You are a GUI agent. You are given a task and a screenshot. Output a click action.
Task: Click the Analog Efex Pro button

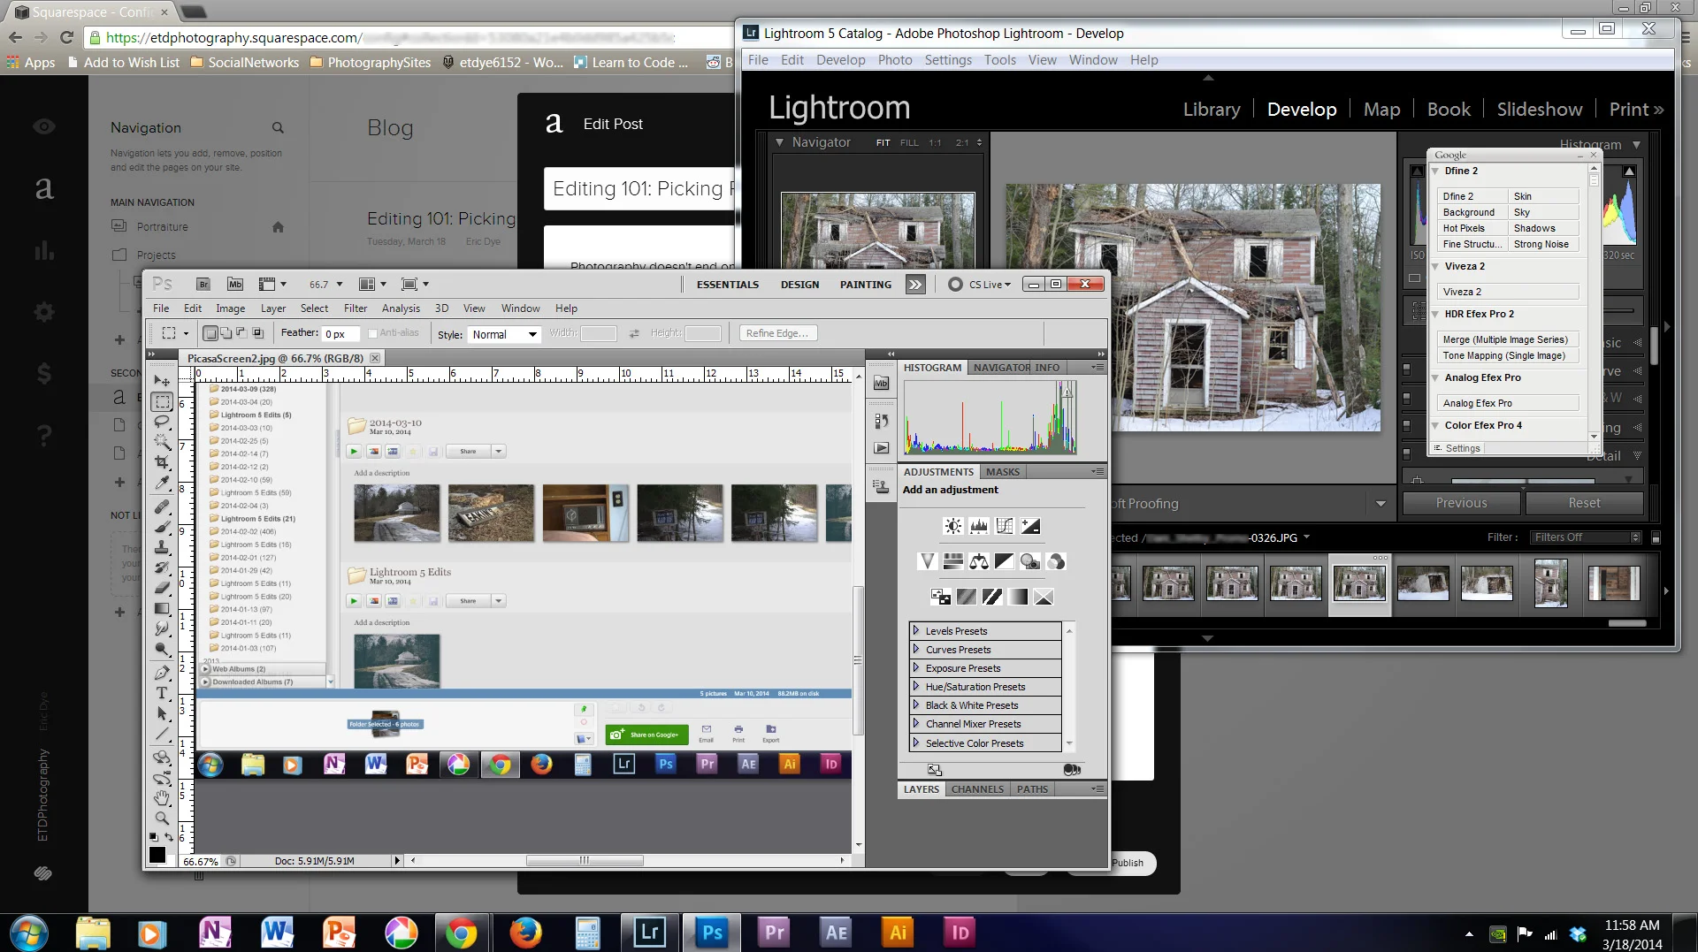pyautogui.click(x=1508, y=403)
